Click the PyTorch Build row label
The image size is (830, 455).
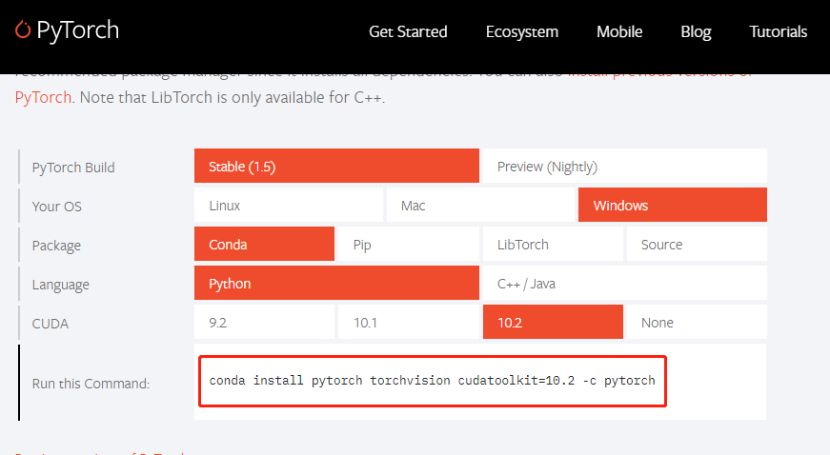(x=73, y=168)
